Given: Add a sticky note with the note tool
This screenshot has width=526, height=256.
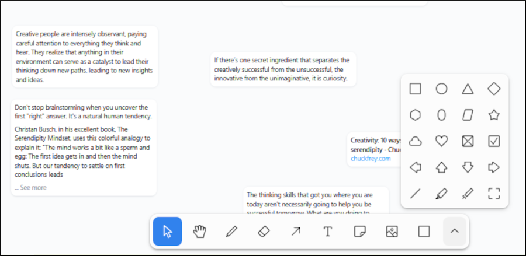Looking at the screenshot, I should tap(359, 232).
